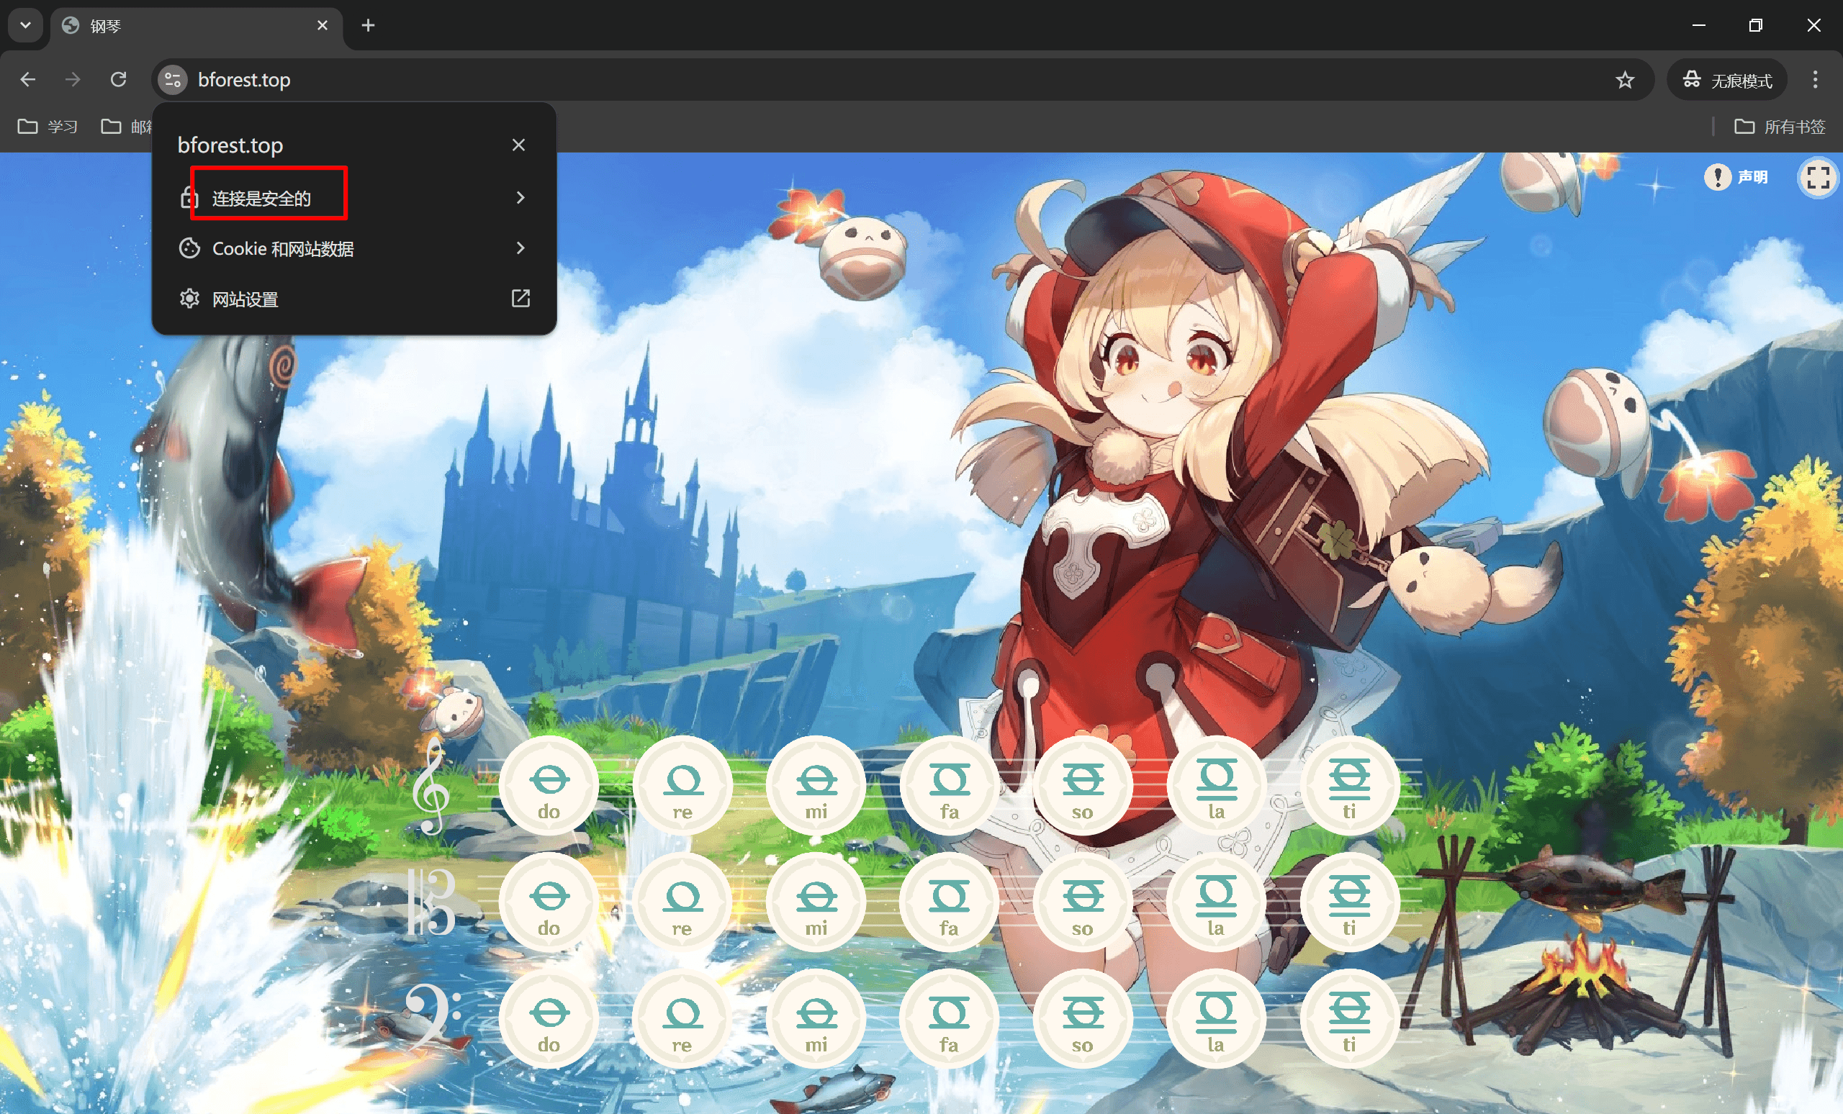Screen dimensions: 1843x1114
Task: Play the middle row re note
Action: coord(682,902)
